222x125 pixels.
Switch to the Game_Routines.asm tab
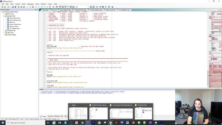click(80, 10)
